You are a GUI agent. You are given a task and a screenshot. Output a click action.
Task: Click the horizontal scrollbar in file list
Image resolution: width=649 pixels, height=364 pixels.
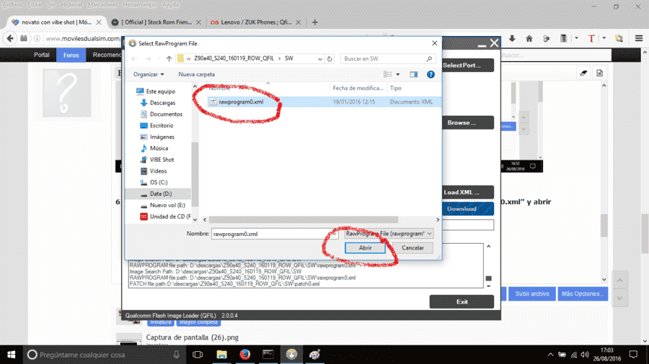point(304,219)
